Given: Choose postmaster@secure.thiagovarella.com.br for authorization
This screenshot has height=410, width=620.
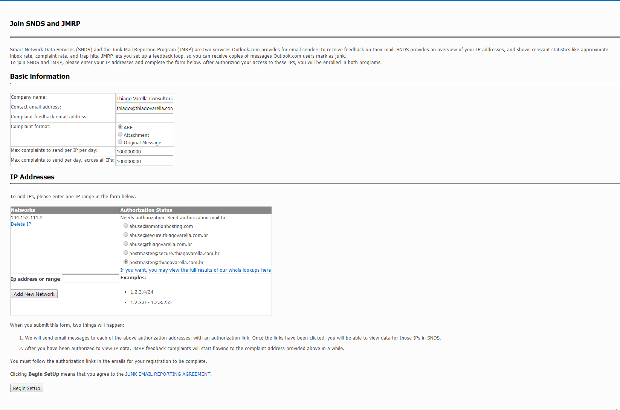Looking at the screenshot, I should pos(126,253).
